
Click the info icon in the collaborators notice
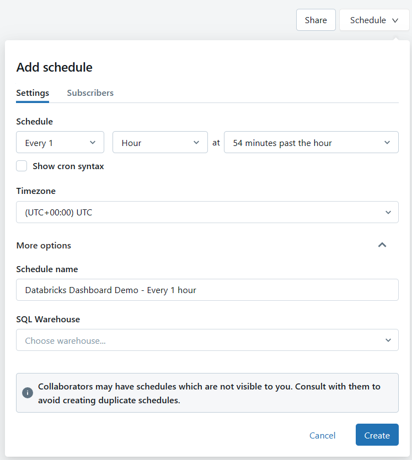point(28,393)
